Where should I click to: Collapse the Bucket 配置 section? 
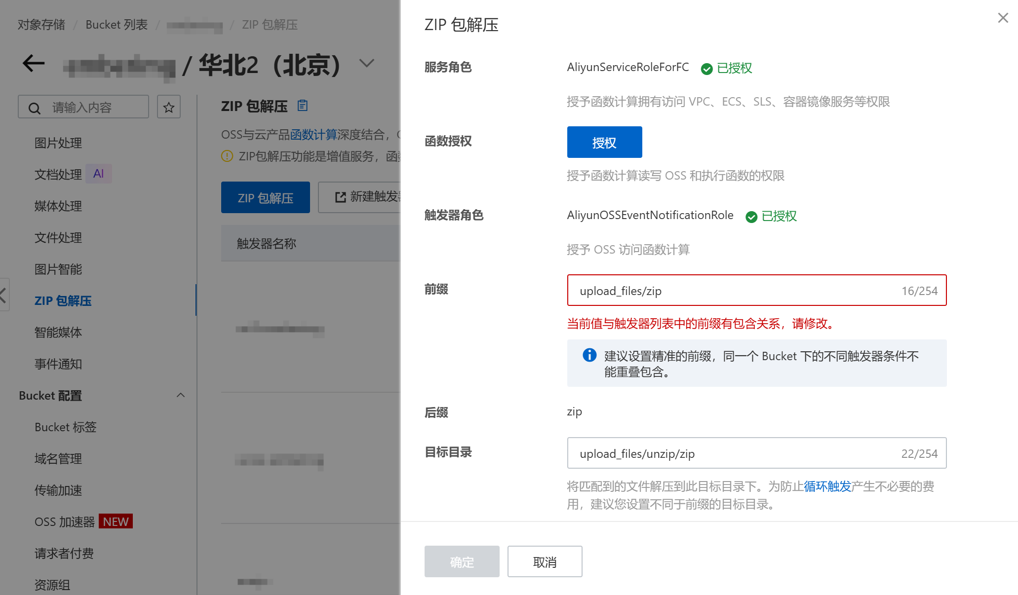[181, 395]
